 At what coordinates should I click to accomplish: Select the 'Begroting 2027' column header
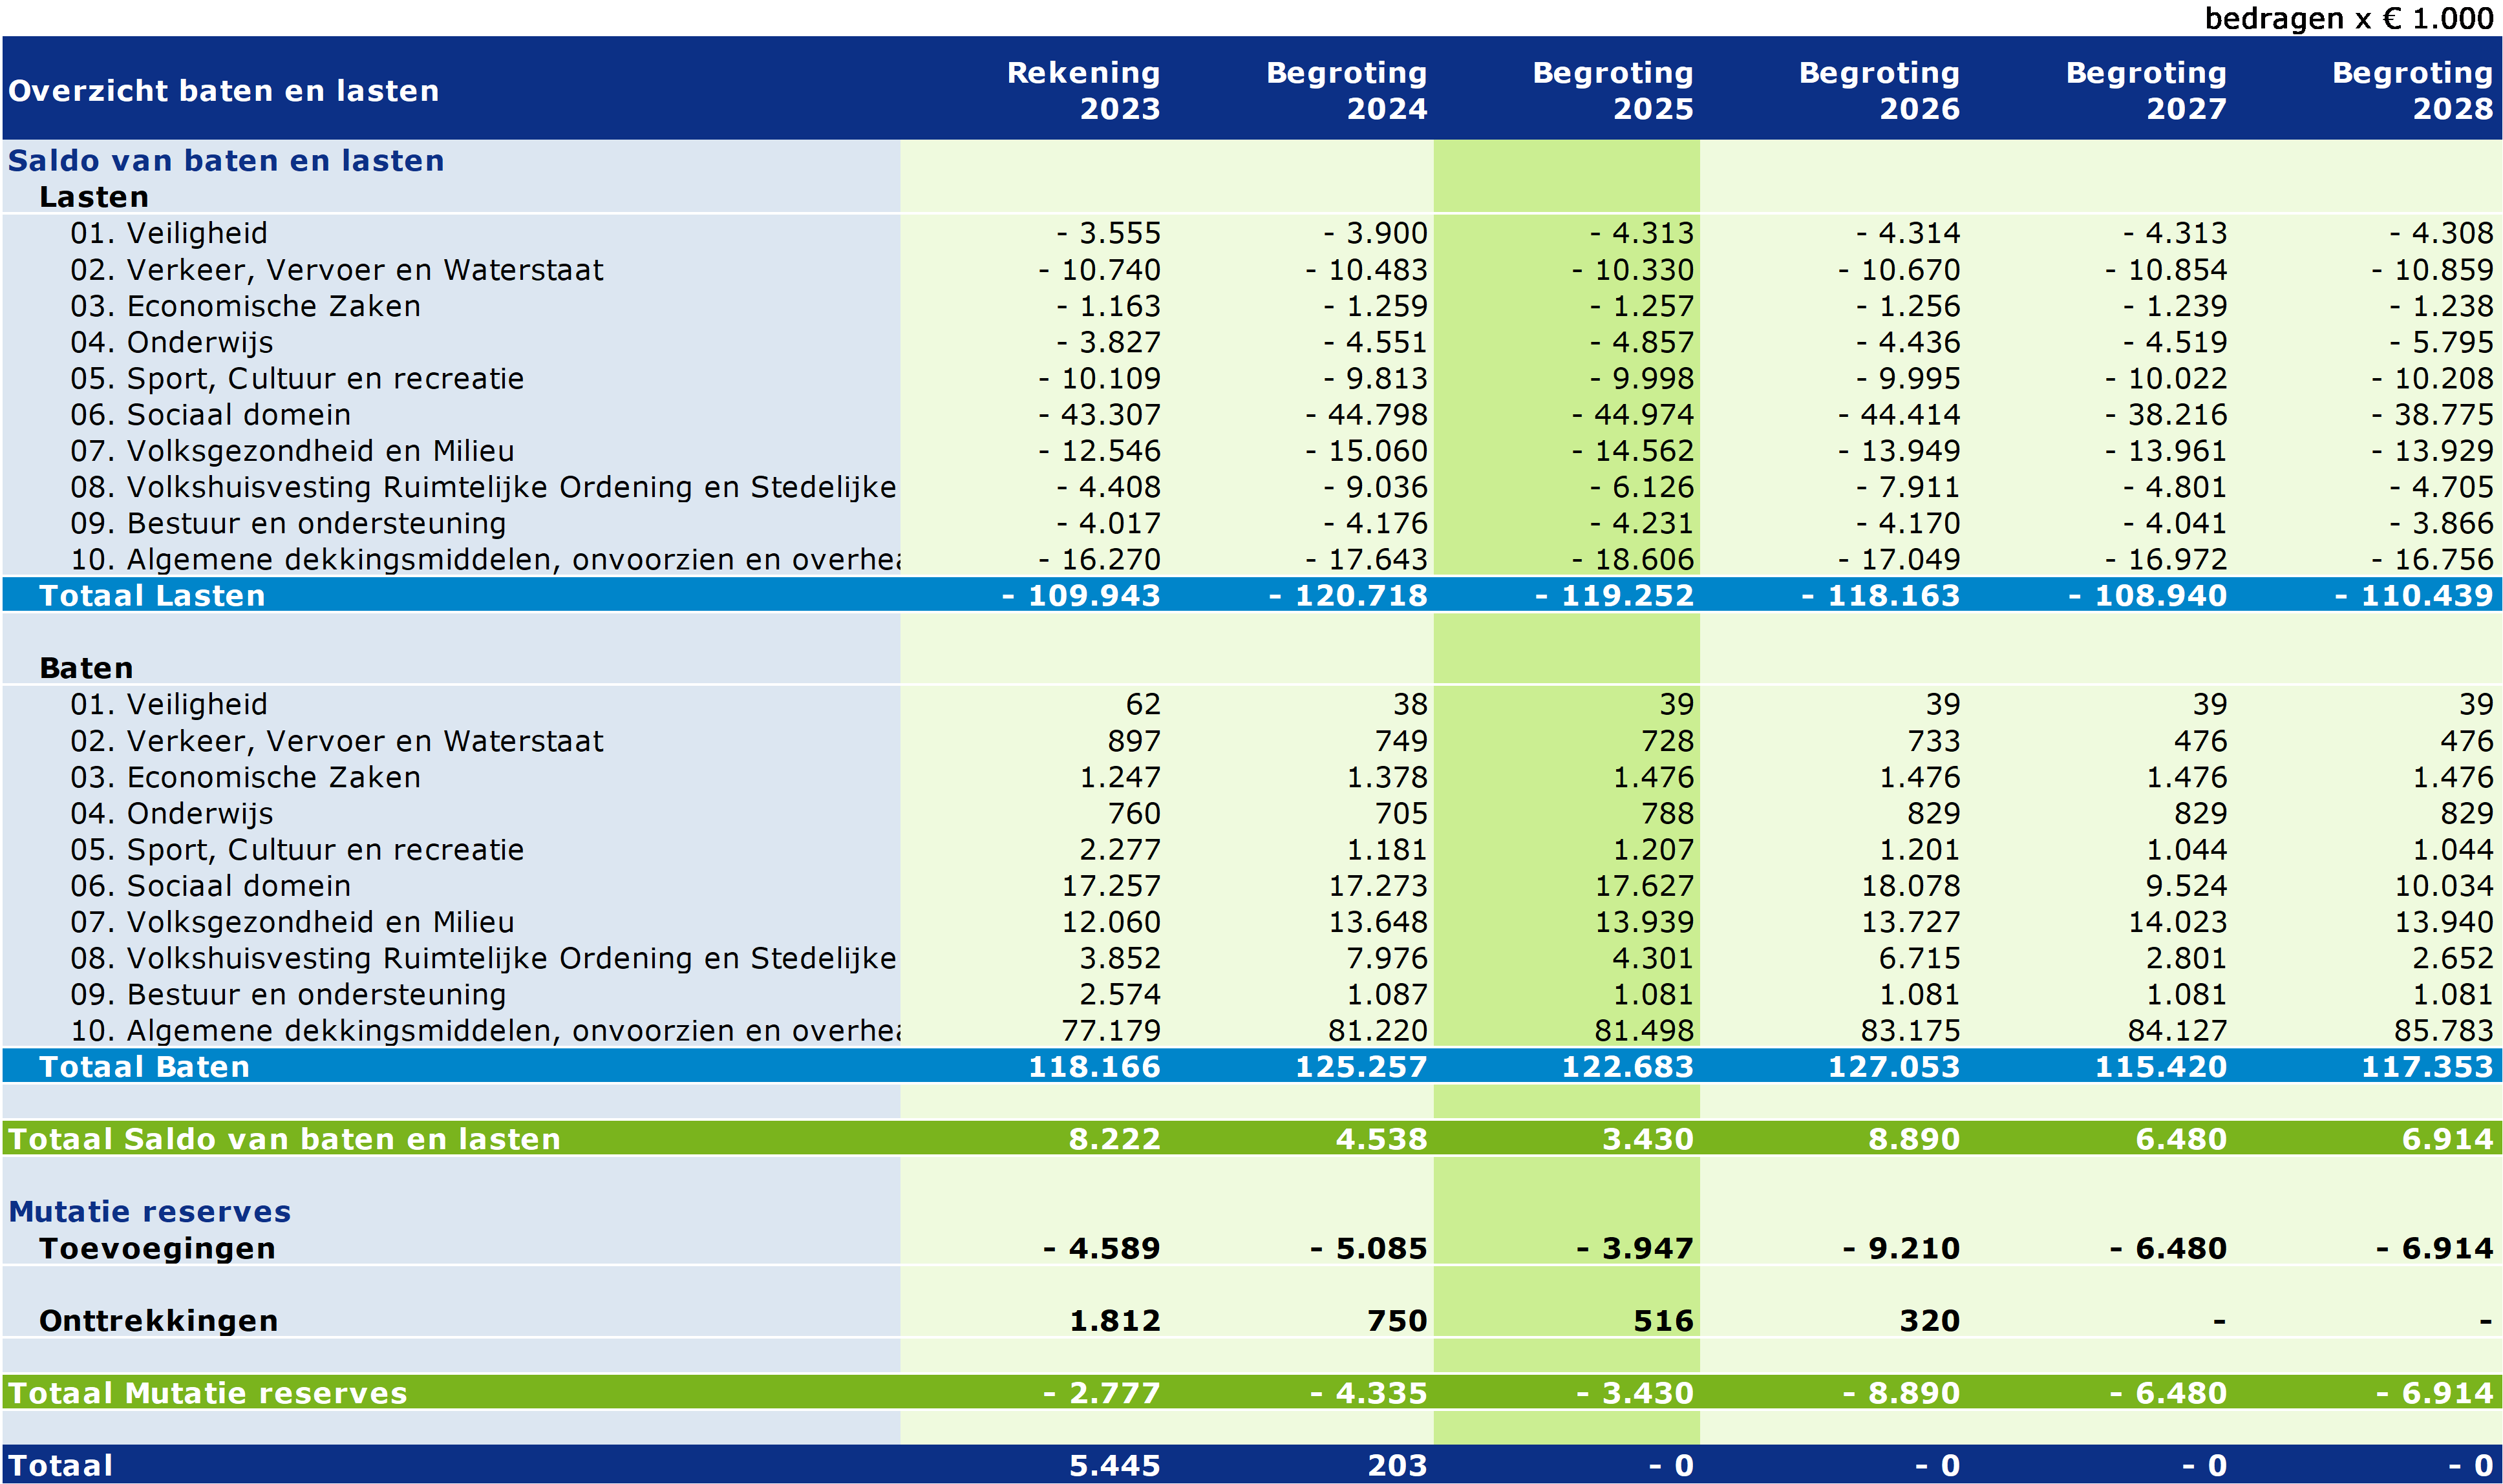coord(2146,90)
